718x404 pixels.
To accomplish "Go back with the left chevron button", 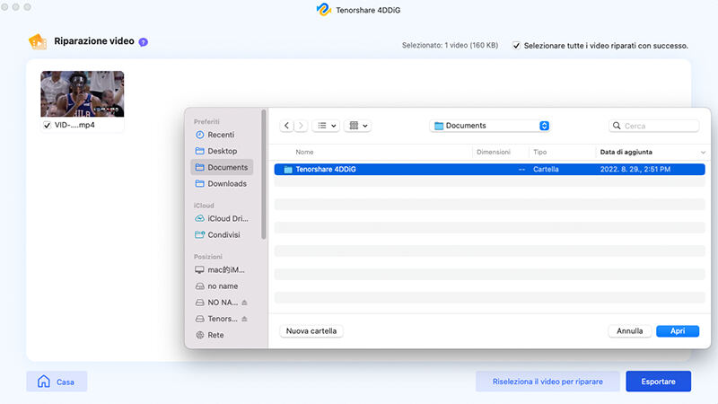I will click(286, 126).
